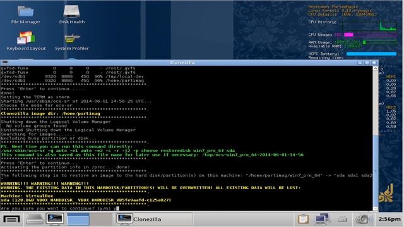Image resolution: width=404 pixels, height=227 pixels.
Task: Click the Clonezilla window title bar
Action: [x=182, y=62]
